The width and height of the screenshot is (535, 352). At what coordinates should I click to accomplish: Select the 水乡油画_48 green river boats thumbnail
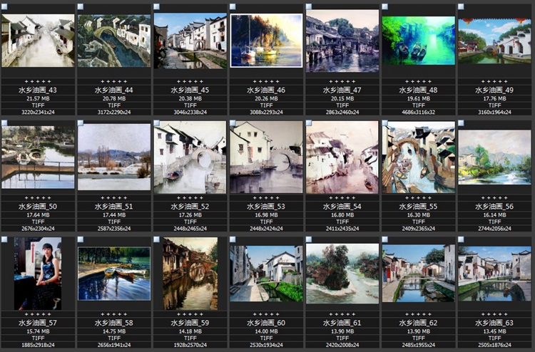418,41
